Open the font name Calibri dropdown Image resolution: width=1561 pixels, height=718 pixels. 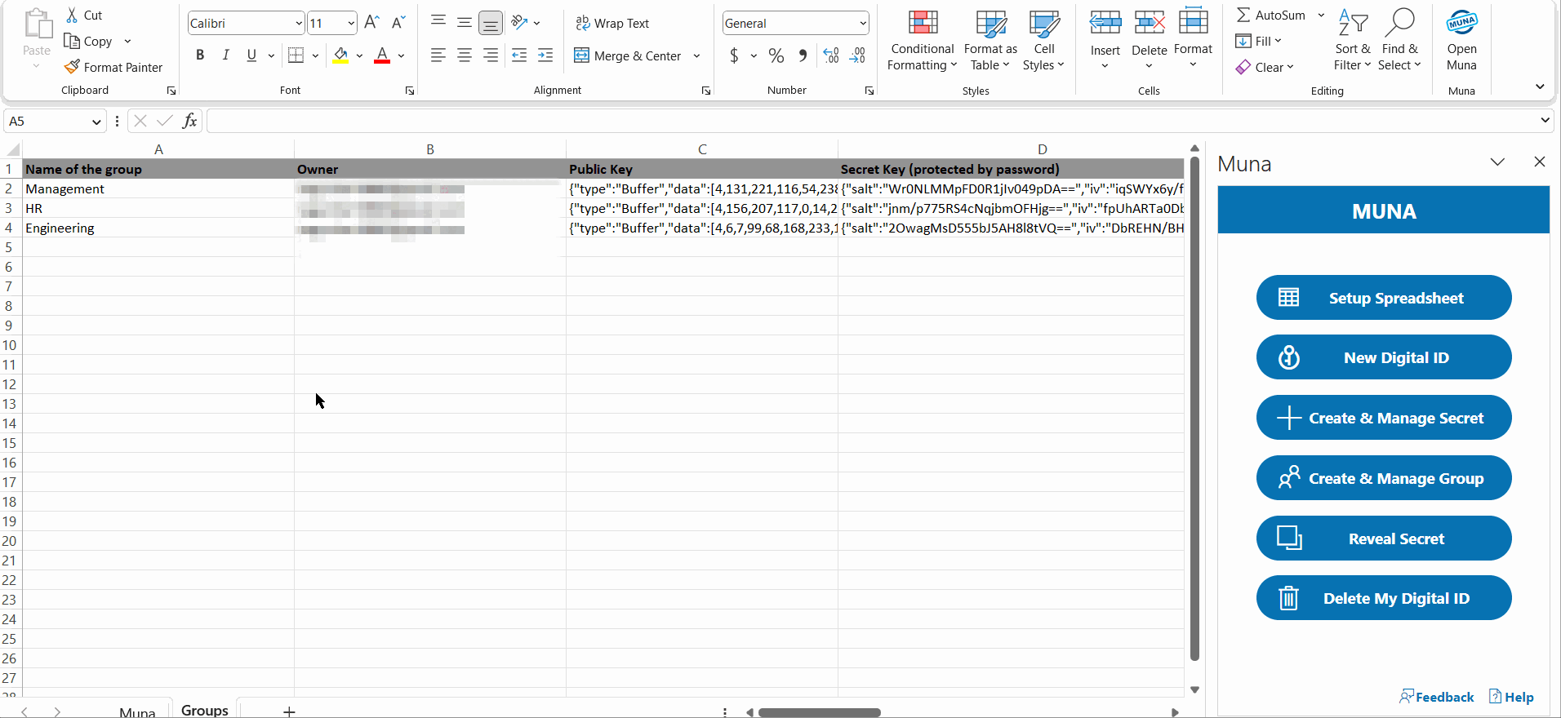click(x=299, y=23)
